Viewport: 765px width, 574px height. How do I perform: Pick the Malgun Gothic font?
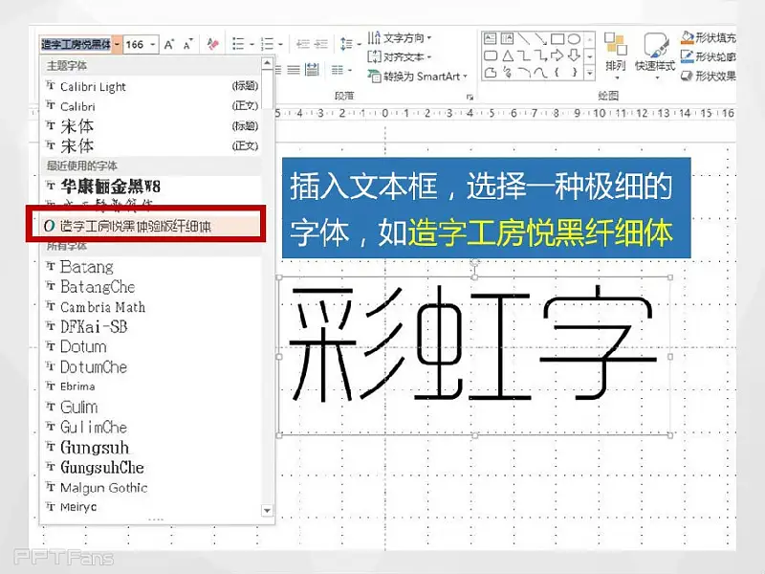pyautogui.click(x=103, y=488)
